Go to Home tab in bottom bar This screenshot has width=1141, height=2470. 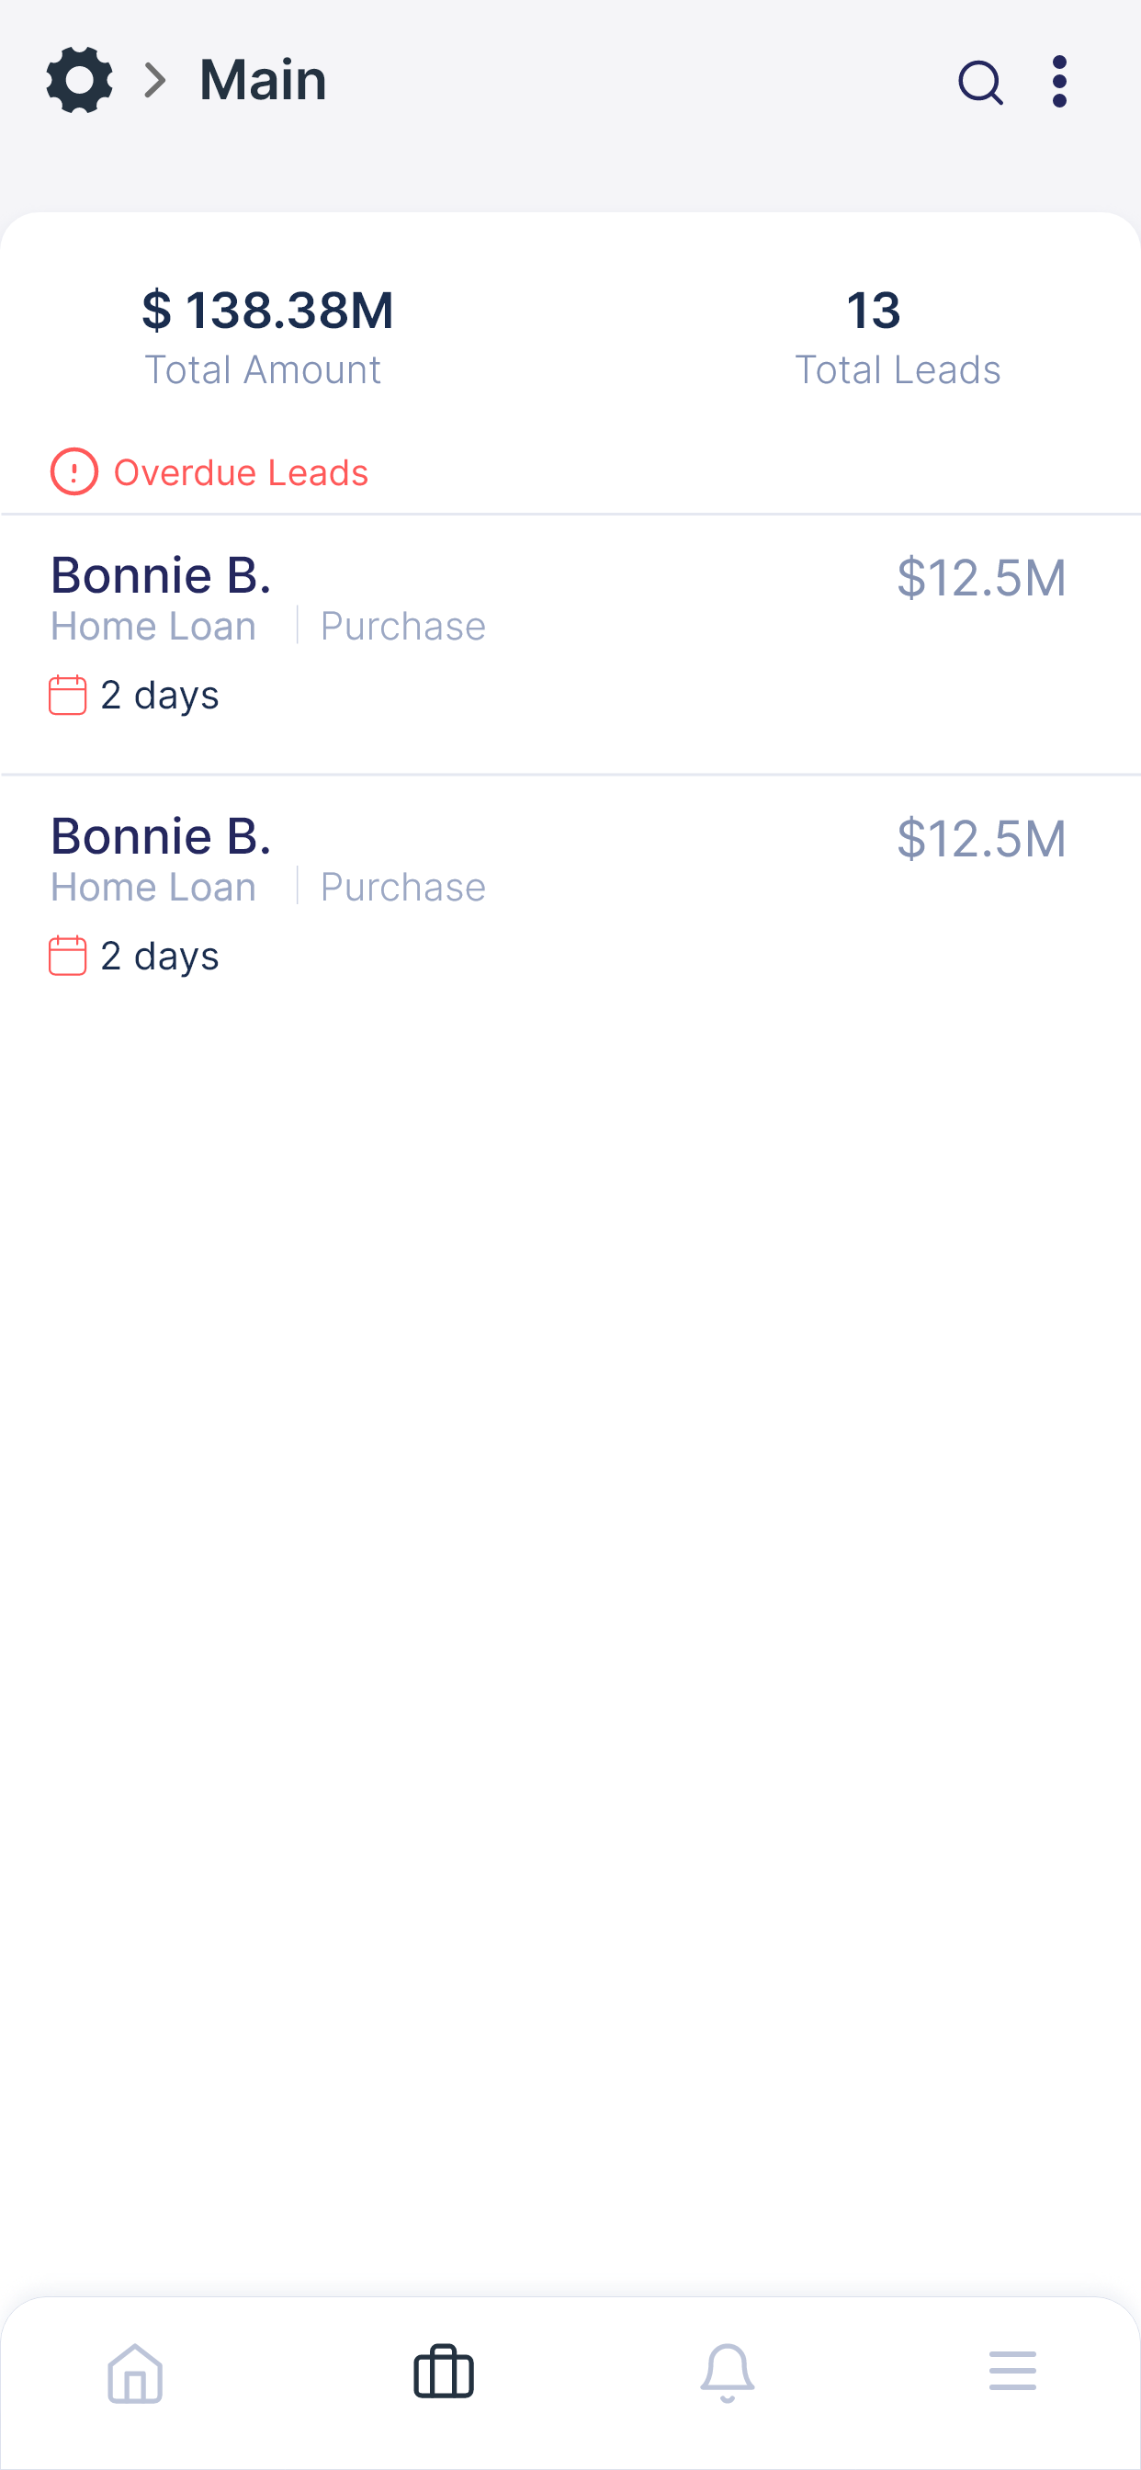[x=135, y=2374]
